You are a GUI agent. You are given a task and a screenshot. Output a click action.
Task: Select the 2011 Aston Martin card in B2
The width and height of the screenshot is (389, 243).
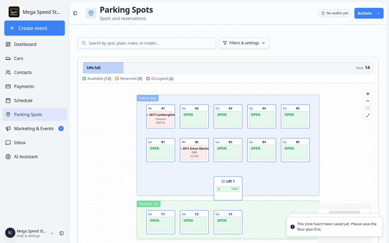[194, 152]
